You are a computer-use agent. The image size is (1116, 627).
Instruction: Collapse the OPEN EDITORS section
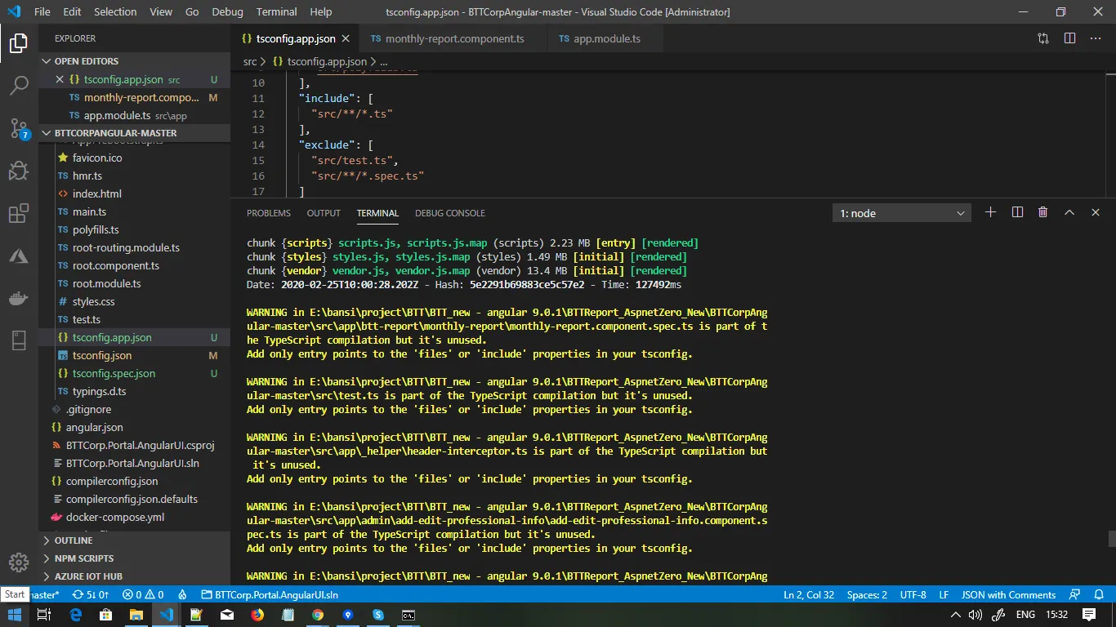pos(86,61)
